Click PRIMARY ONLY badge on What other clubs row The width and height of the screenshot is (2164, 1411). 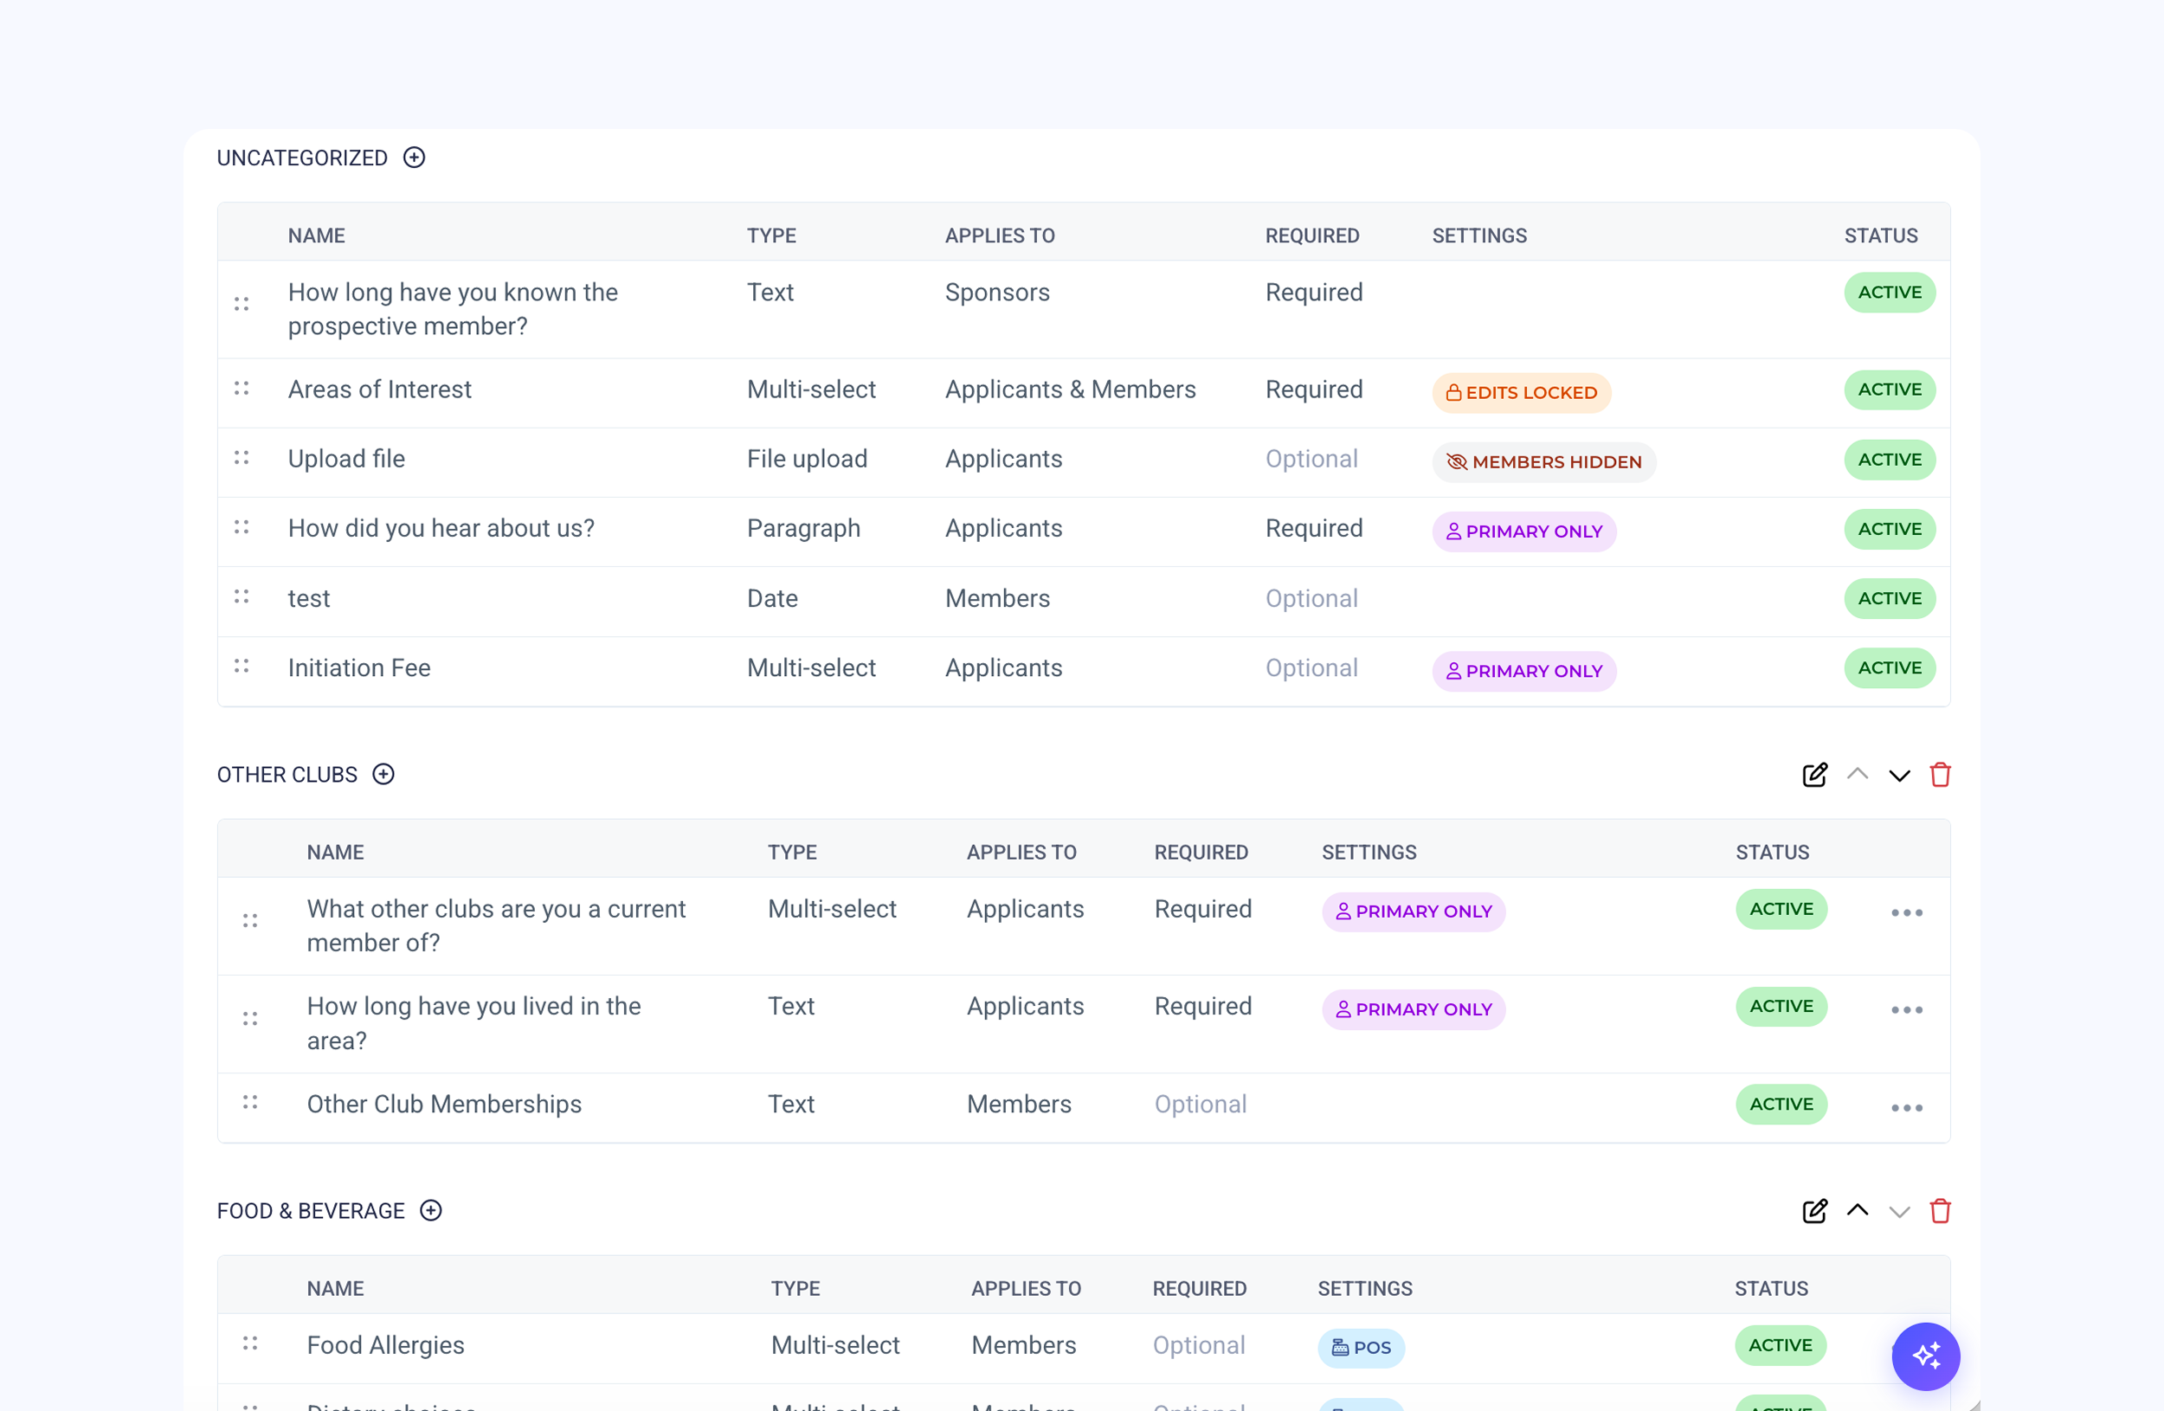click(1414, 911)
